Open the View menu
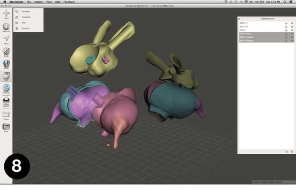The width and height of the screenshot is (296, 191). (x=49, y=2)
